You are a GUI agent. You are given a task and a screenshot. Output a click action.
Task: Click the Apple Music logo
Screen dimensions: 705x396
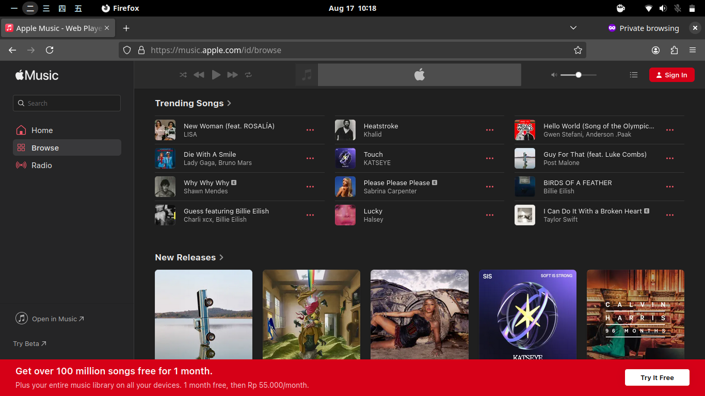(x=37, y=75)
